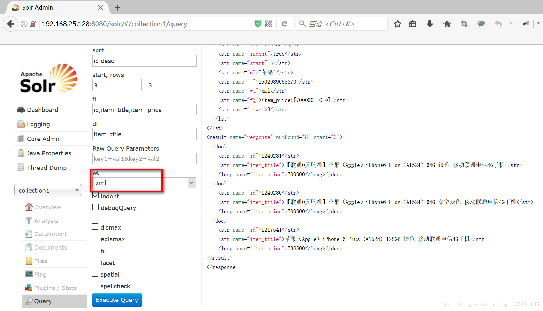Screen dimensions: 543x311
Task: Click the Execute Query button
Action: (x=117, y=300)
